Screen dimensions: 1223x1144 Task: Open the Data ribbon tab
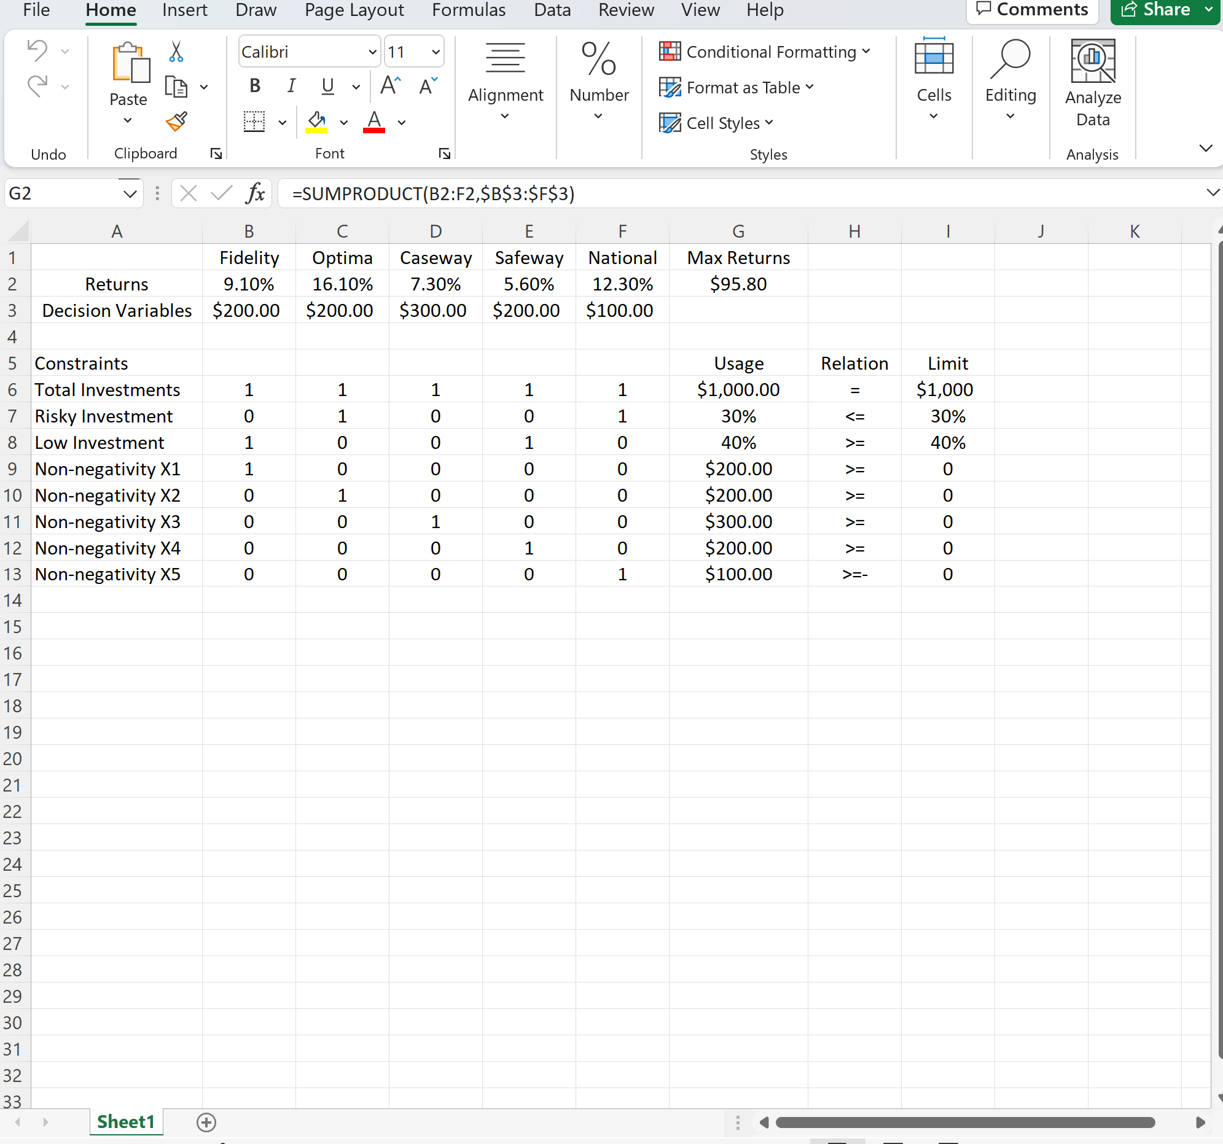coord(552,10)
